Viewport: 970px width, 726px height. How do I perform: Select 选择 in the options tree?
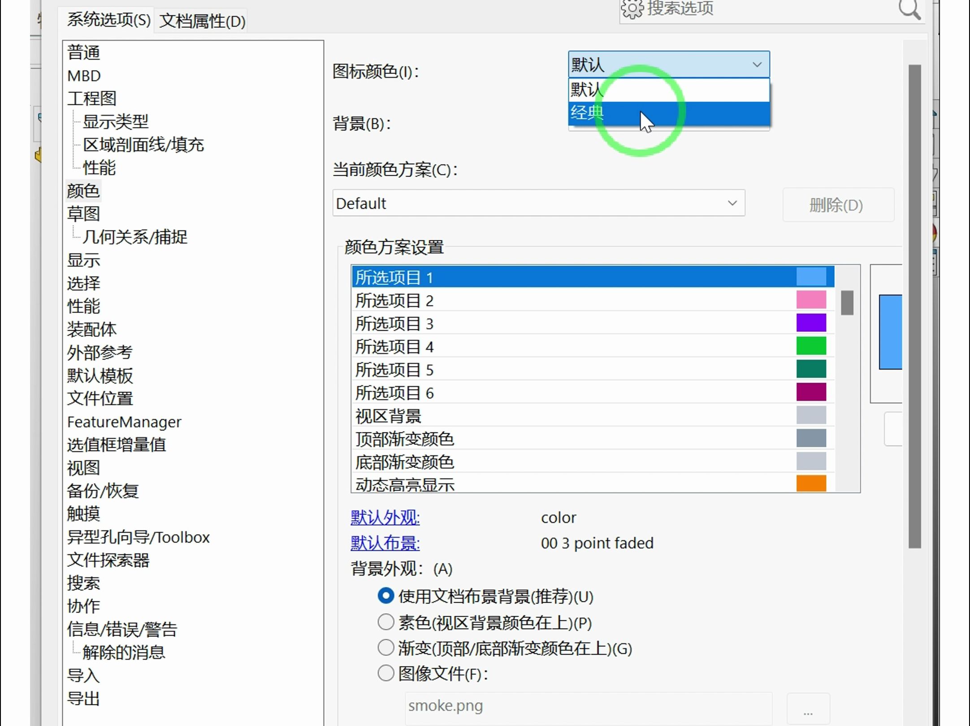(83, 283)
